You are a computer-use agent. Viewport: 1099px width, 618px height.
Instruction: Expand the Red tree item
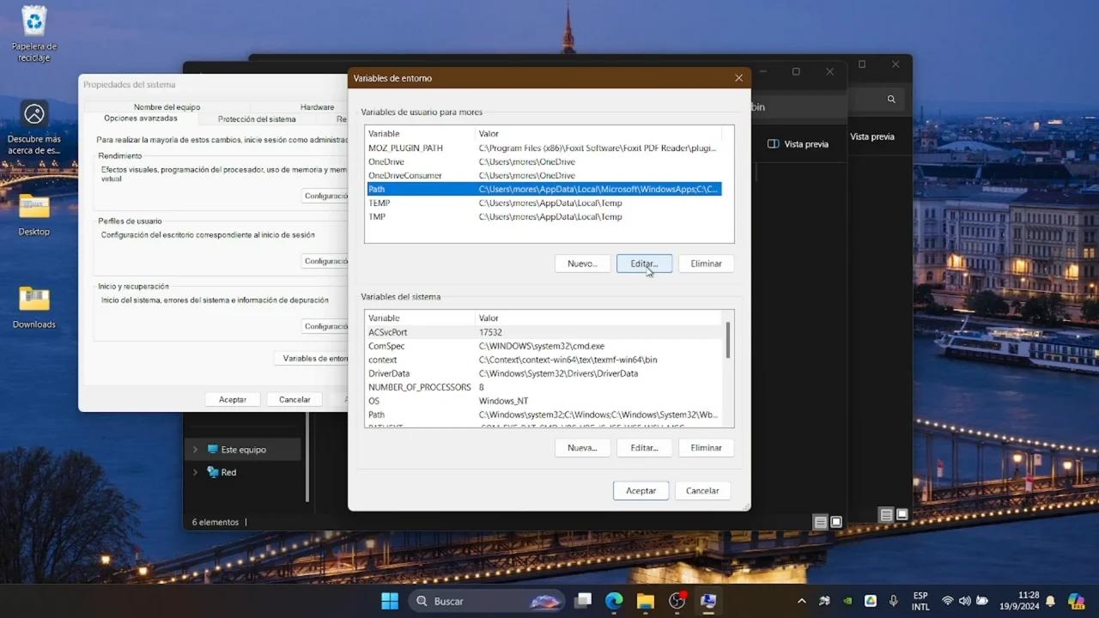[195, 472]
